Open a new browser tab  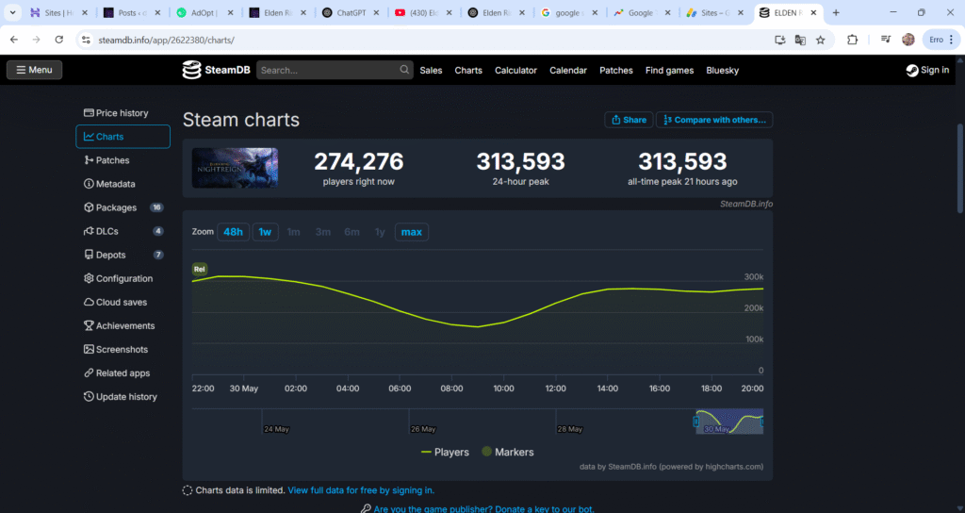point(836,12)
